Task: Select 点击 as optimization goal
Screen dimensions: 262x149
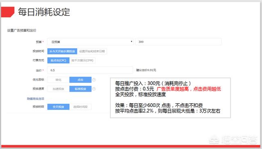Action: [x=80, y=80]
